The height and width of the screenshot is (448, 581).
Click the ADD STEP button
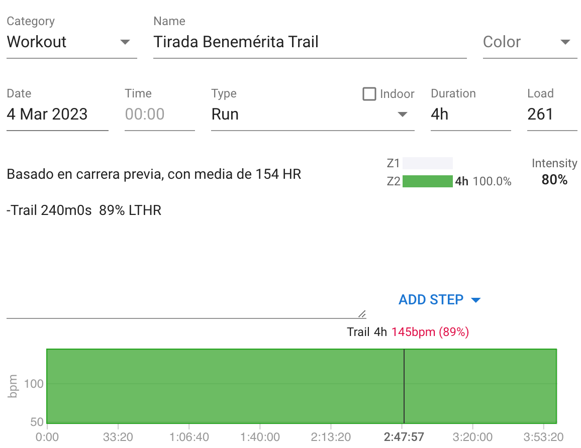(x=431, y=299)
